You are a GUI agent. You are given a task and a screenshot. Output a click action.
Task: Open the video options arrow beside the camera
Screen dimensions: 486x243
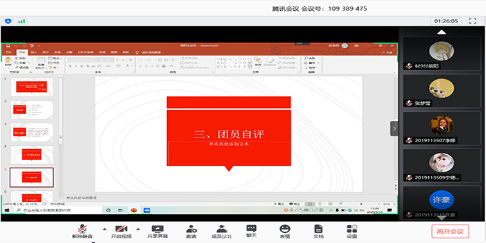pos(138,230)
